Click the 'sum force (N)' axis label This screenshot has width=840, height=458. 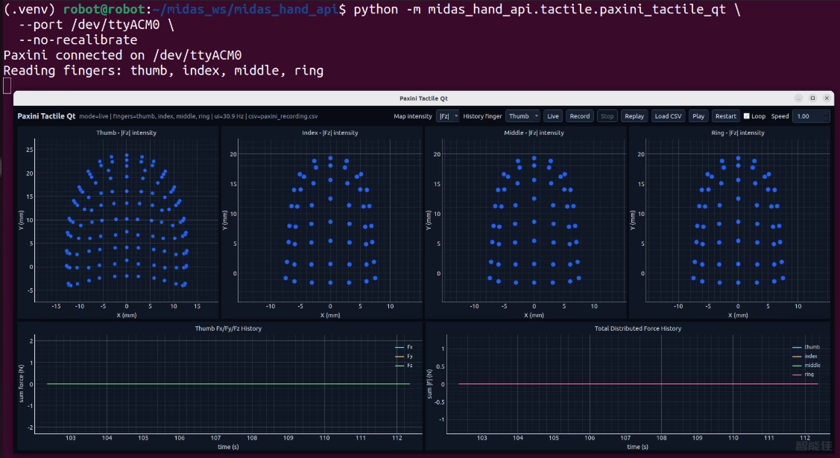tap(21, 384)
